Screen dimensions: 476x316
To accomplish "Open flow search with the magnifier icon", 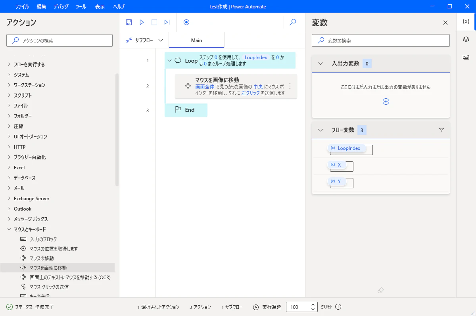I will click(x=293, y=22).
